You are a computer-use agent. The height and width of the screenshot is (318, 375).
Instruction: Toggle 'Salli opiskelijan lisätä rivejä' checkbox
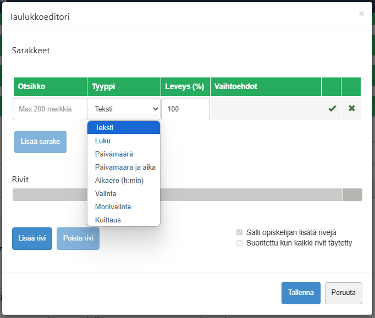[239, 232]
